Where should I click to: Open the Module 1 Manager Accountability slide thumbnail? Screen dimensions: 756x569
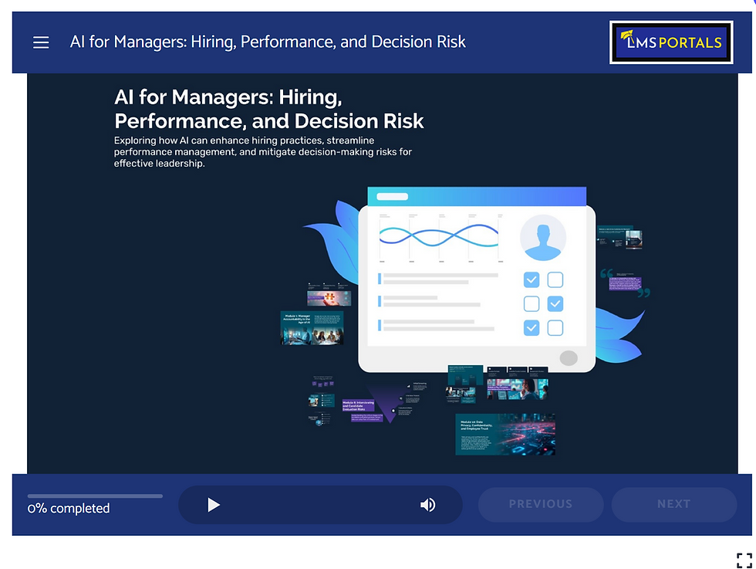(x=312, y=326)
